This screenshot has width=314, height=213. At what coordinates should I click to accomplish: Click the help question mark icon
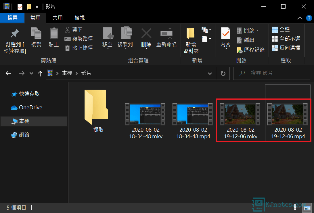309,18
